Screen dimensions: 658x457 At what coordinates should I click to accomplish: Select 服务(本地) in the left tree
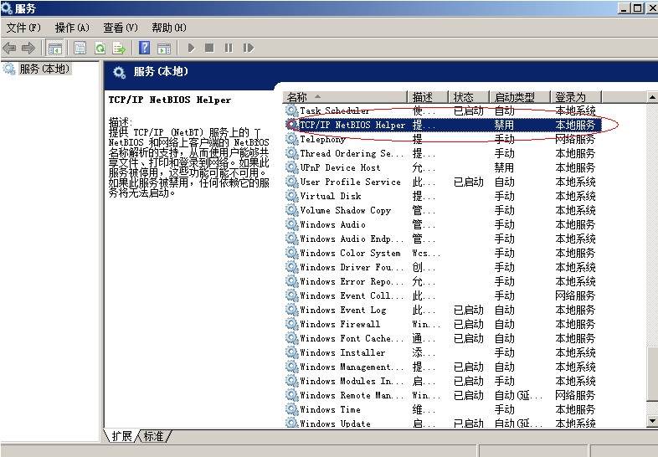pyautogui.click(x=44, y=69)
